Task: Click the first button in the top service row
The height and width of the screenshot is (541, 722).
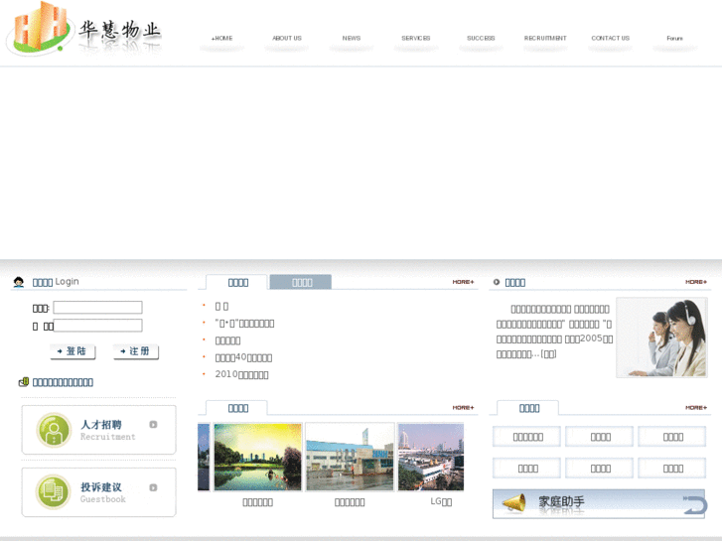Action: 526,437
